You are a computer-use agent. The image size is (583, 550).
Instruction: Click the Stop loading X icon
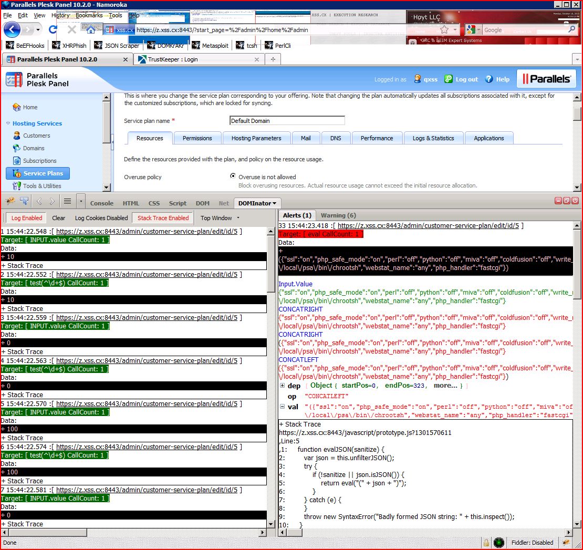pos(72,30)
